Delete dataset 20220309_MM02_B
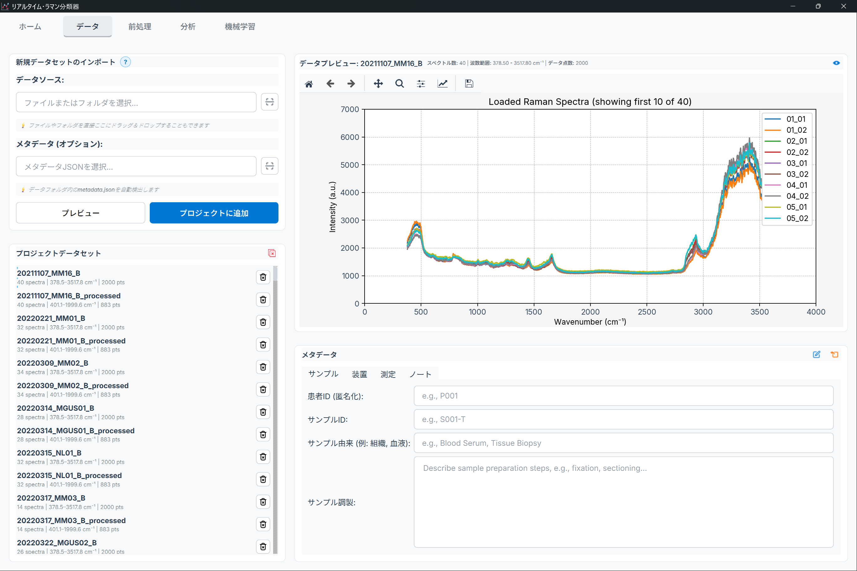 (x=263, y=367)
